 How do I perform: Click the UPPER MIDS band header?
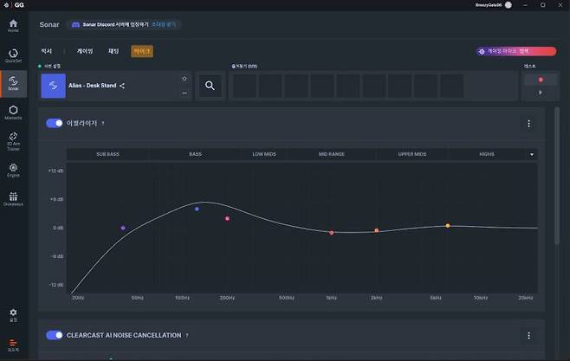(412, 154)
